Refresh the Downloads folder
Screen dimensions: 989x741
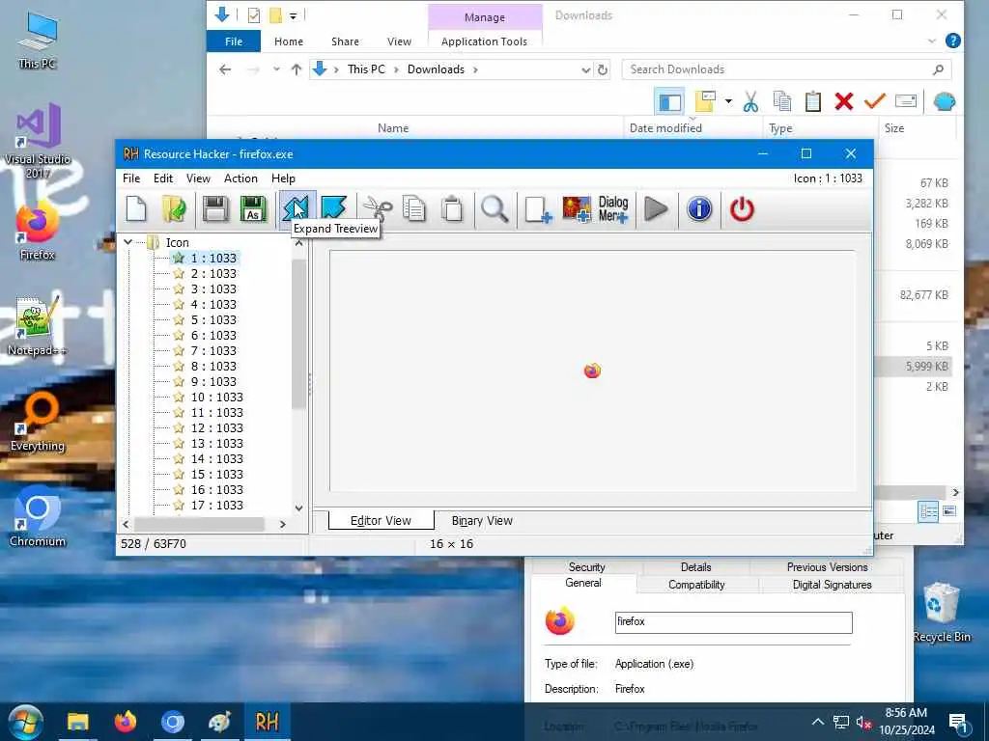point(603,69)
